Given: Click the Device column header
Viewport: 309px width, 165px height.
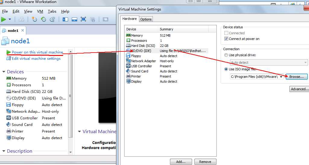Looking at the screenshot, I should [141, 29].
